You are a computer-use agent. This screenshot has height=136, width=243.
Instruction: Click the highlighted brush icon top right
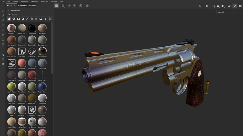pos(235,6)
